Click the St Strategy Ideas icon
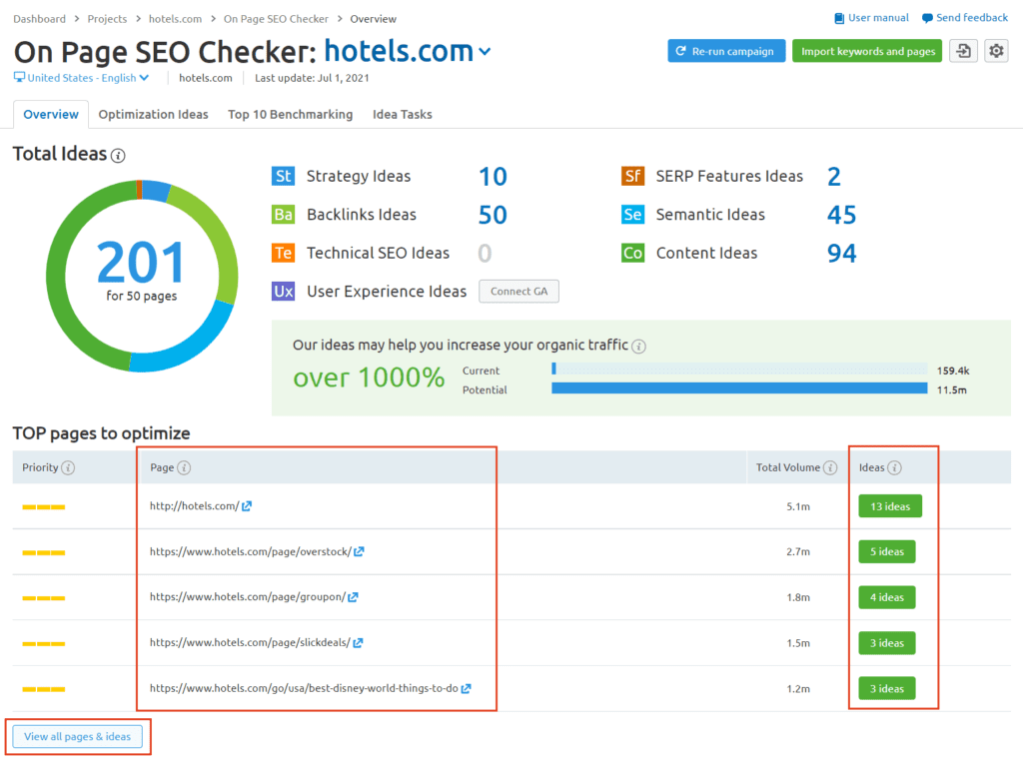Screen dimensions: 1023x762 [283, 176]
